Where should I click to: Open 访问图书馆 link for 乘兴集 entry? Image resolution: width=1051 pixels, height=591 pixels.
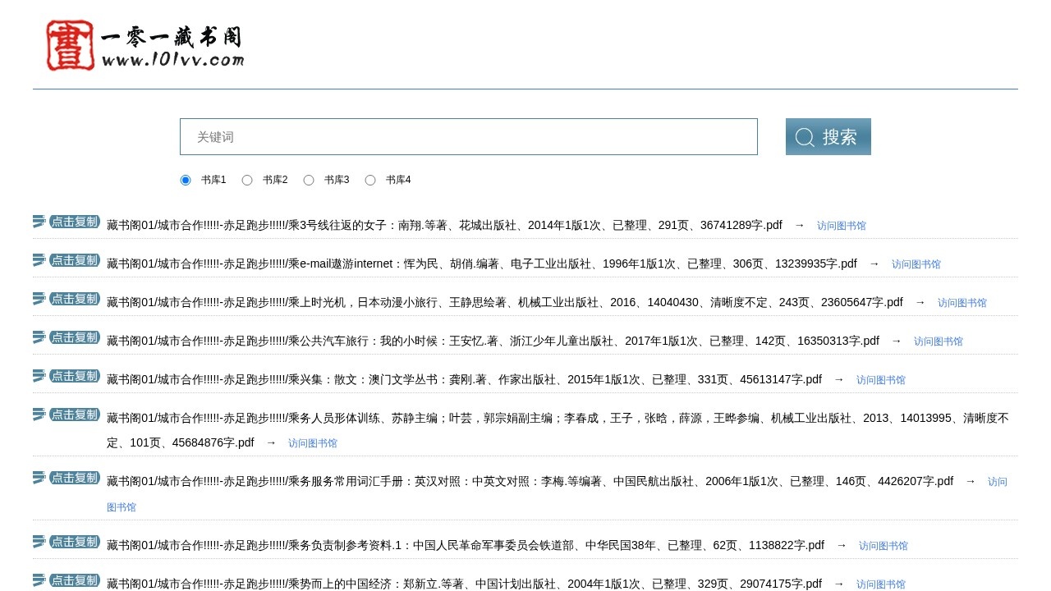click(881, 379)
